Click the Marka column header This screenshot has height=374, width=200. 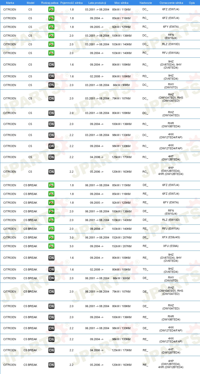click(10, 3)
